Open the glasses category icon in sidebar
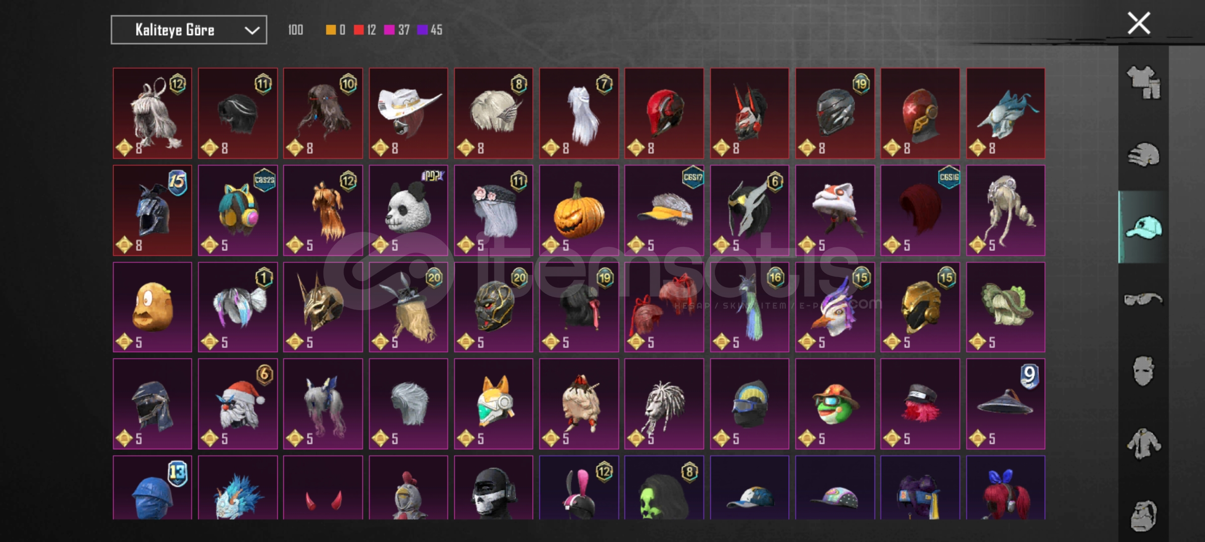This screenshot has width=1205, height=542. (x=1143, y=300)
